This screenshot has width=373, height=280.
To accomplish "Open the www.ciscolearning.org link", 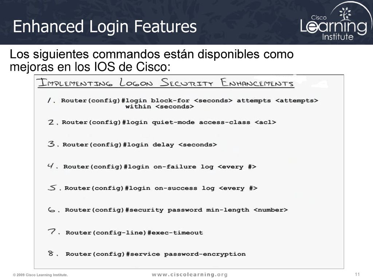I will (x=189, y=275).
